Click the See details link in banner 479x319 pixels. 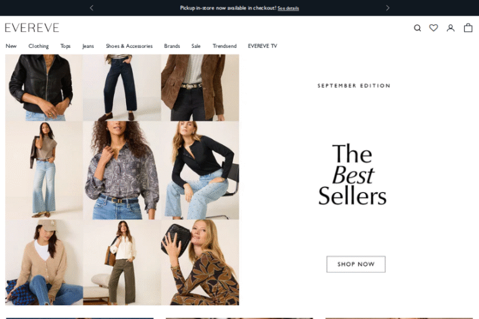click(x=288, y=8)
